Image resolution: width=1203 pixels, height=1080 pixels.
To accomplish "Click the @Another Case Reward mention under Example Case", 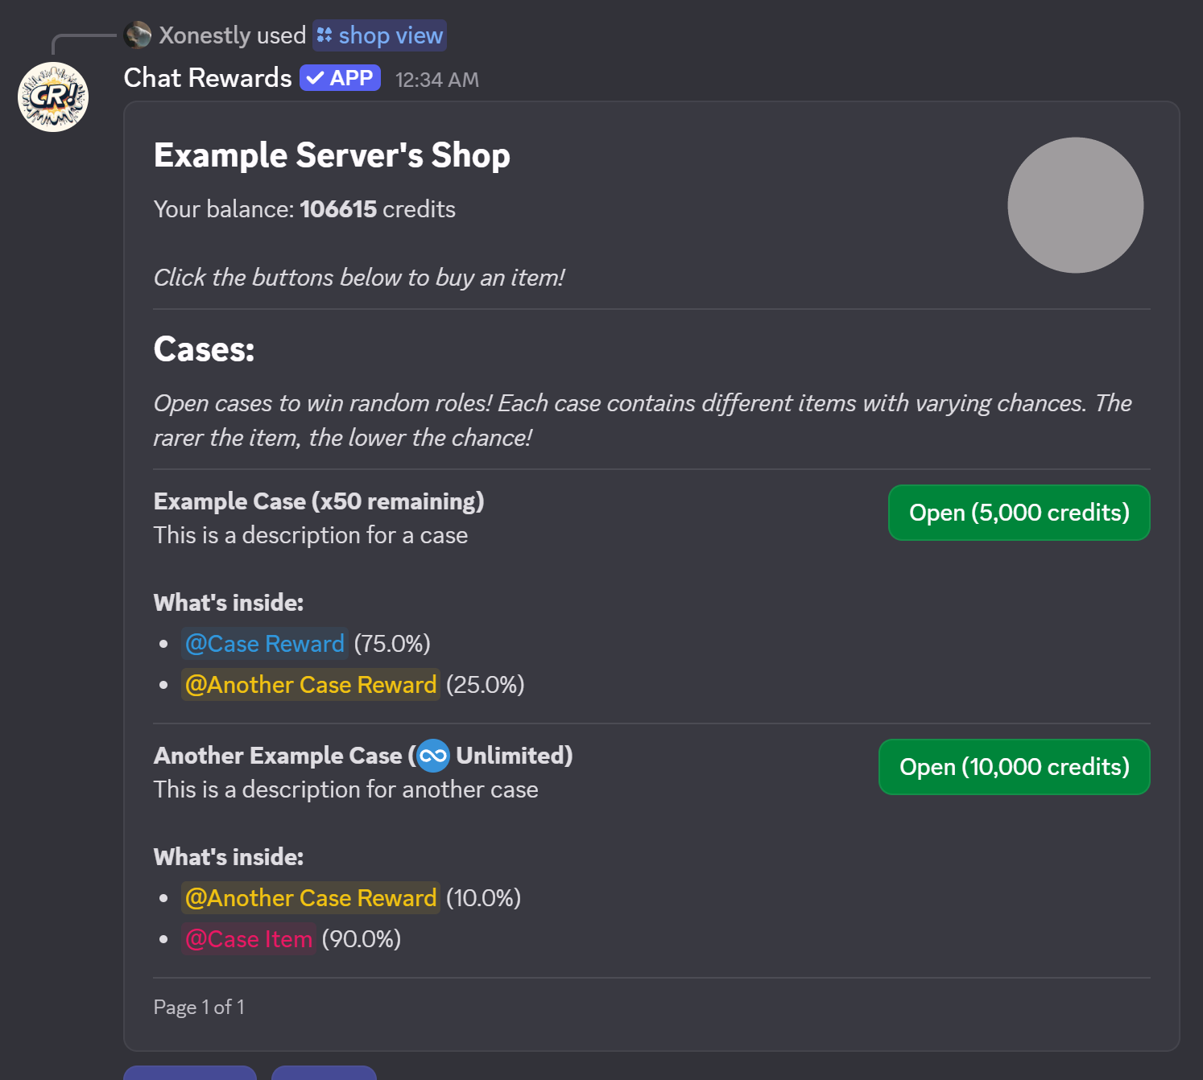I will coord(310,685).
